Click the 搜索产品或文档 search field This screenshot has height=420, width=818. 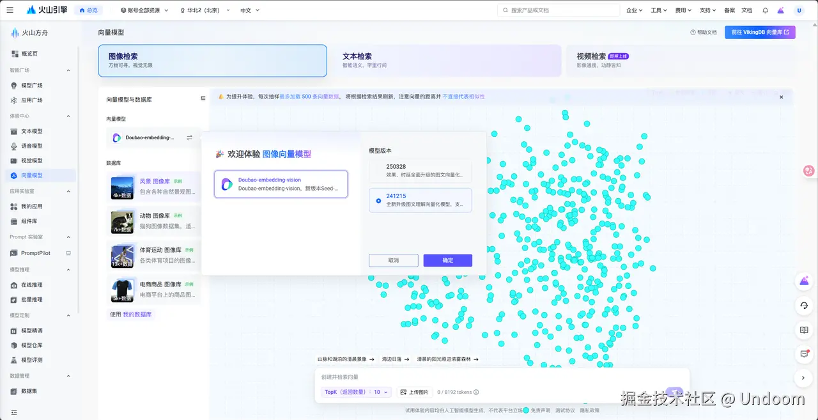click(559, 10)
